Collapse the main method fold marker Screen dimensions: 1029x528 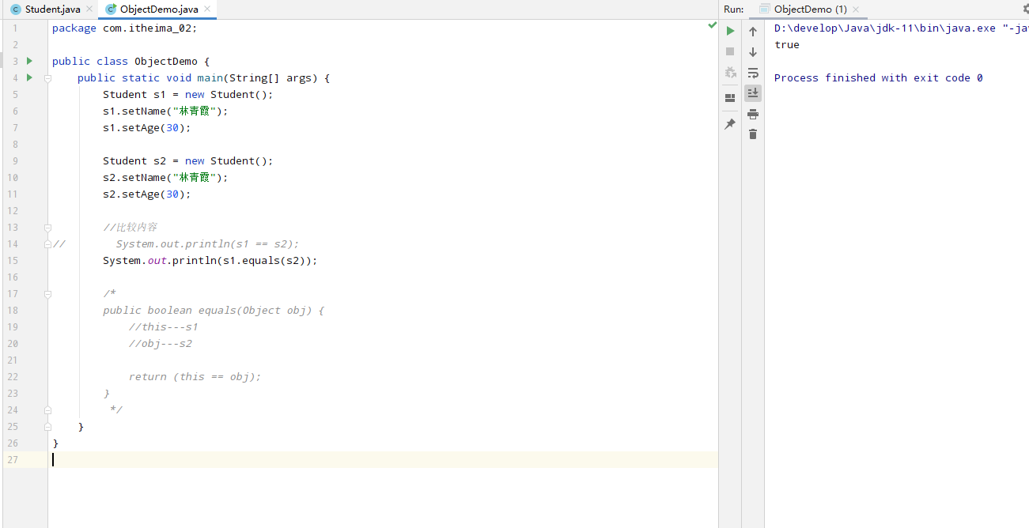[48, 78]
